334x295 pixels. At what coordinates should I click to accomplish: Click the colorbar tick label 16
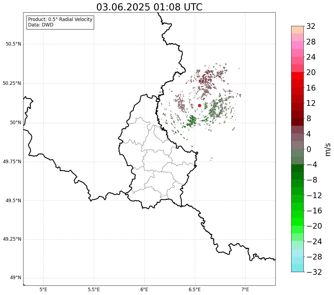[311, 88]
